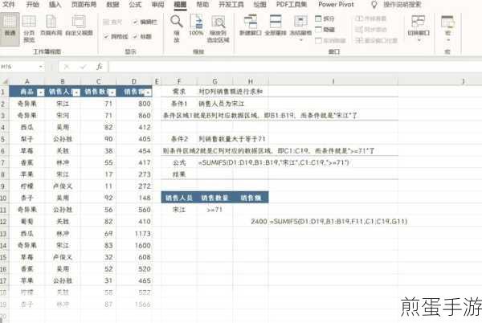Reset zoom with the 100% button
Image resolution: width=482 pixels, height=323 pixels.
(x=196, y=26)
